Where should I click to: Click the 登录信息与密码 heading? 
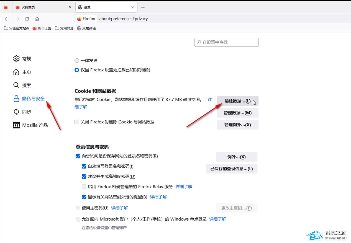coord(92,147)
